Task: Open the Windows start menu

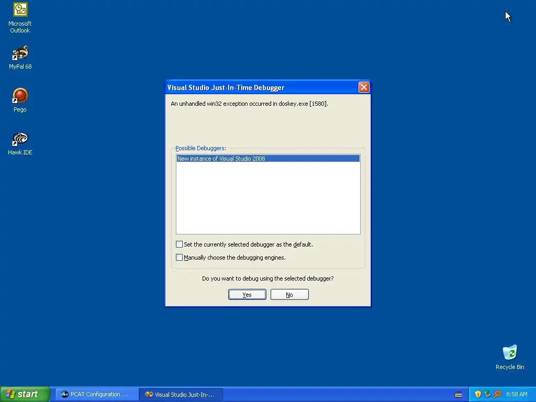Action: pyautogui.click(x=25, y=394)
